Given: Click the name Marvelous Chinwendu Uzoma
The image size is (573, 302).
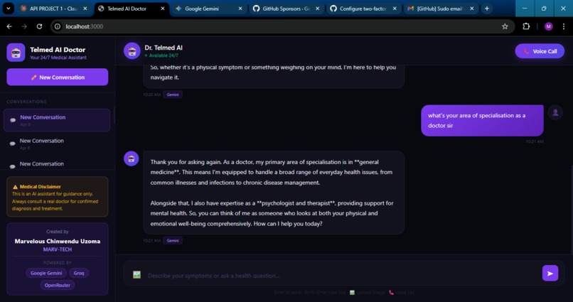Looking at the screenshot, I should 58,241.
